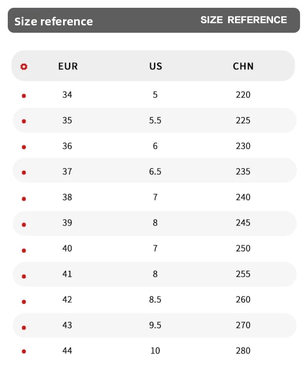Select the red dot in the EUR 42 row
The width and height of the screenshot is (307, 366).
point(24,302)
